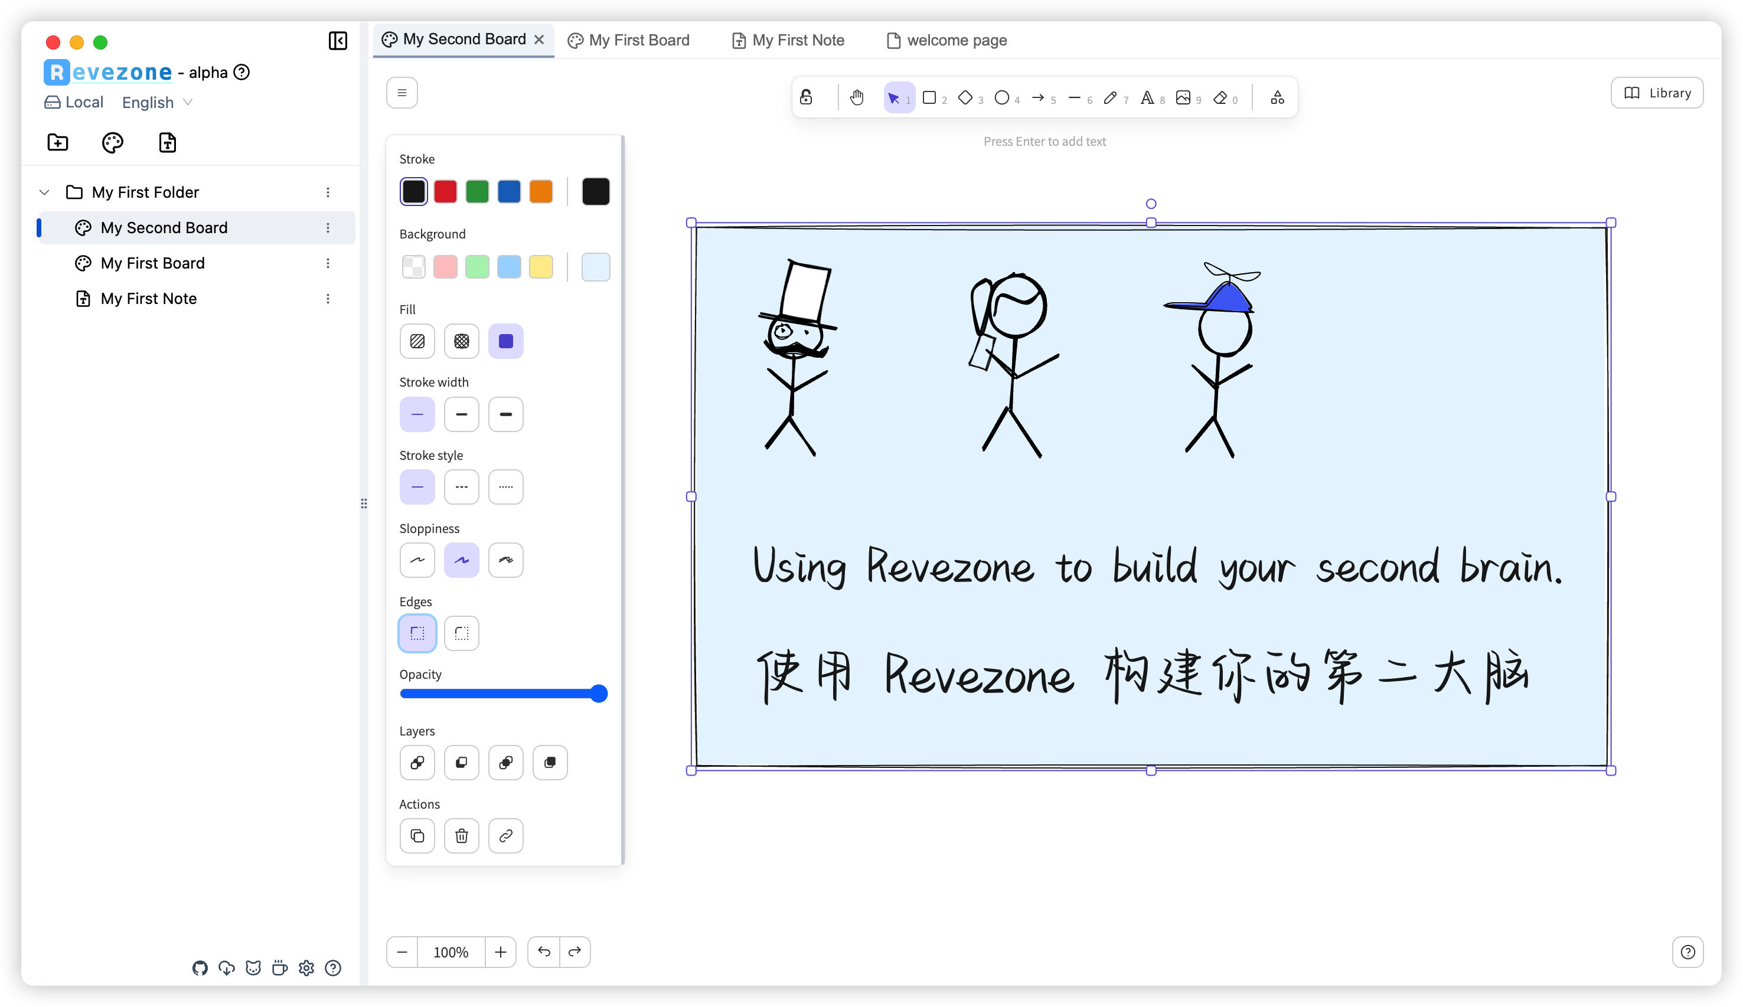Set stroke style to dashed

pyautogui.click(x=461, y=487)
